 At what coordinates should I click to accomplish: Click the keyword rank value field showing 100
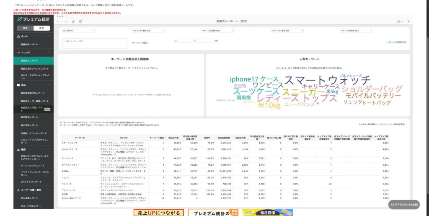pos(207,41)
